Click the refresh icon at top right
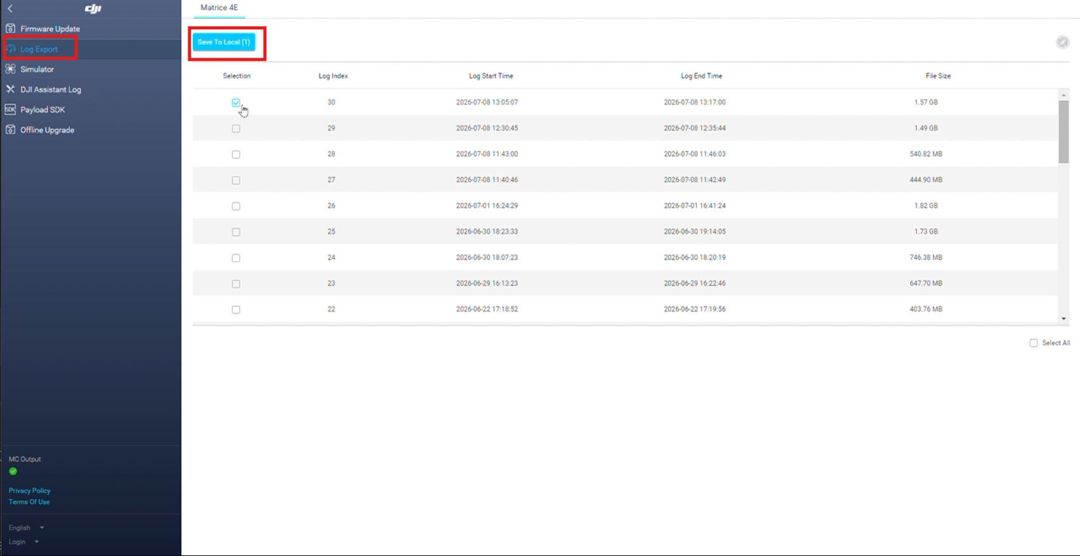 pos(1063,42)
